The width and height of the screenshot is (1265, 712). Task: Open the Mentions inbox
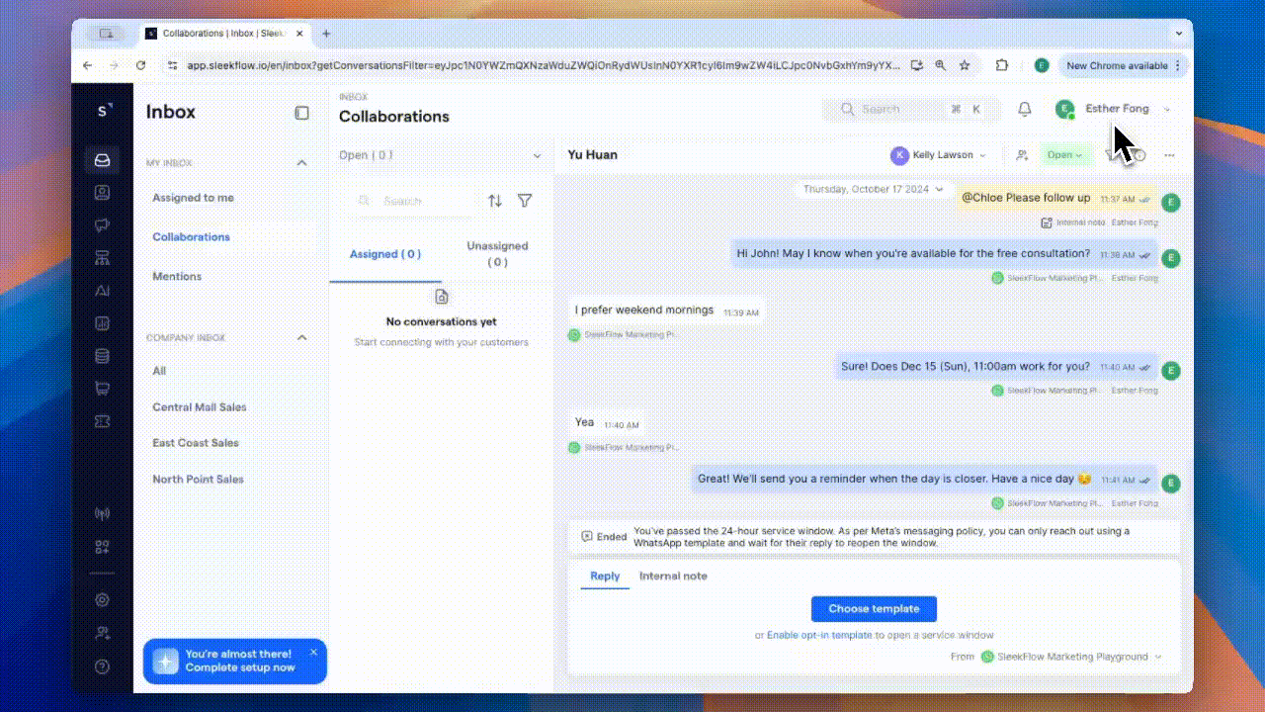(x=177, y=277)
